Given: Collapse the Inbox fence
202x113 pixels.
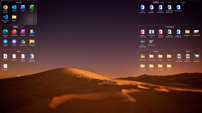Looking at the screenshot, I should (199, 51).
